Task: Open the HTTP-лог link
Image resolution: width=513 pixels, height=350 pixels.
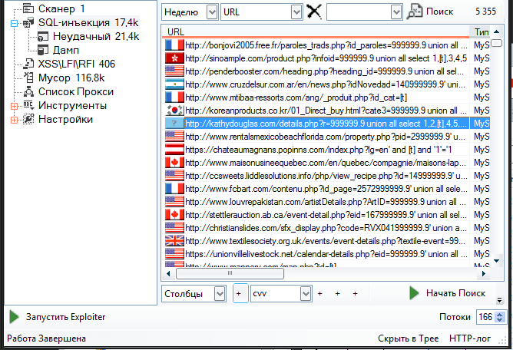Action: (x=470, y=338)
